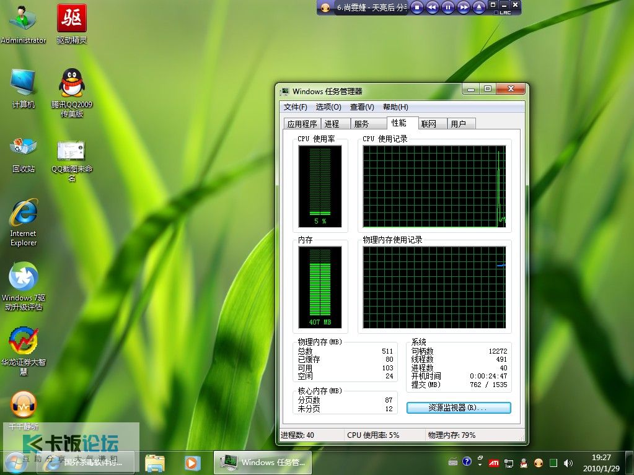
Task: Select the 驱动精灵 desktop icon
Action: (71, 24)
